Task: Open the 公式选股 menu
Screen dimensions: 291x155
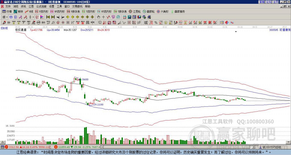Action: pyautogui.click(x=41, y=7)
